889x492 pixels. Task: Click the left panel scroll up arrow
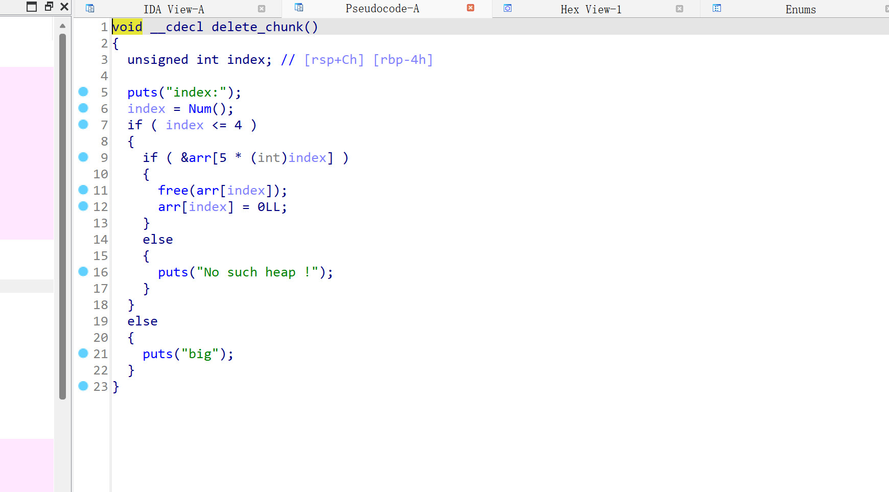62,26
